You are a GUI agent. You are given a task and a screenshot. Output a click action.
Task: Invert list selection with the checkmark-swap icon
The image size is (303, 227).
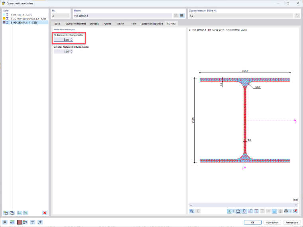point(26,213)
